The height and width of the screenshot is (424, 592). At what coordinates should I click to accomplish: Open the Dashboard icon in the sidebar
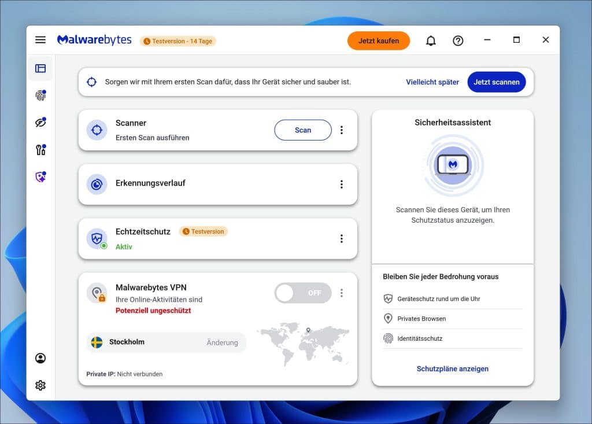40,68
